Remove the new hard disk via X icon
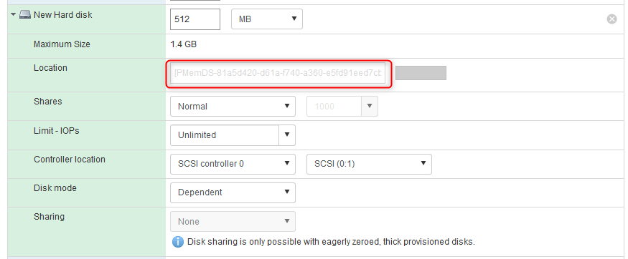The width and height of the screenshot is (628, 259). (x=611, y=19)
